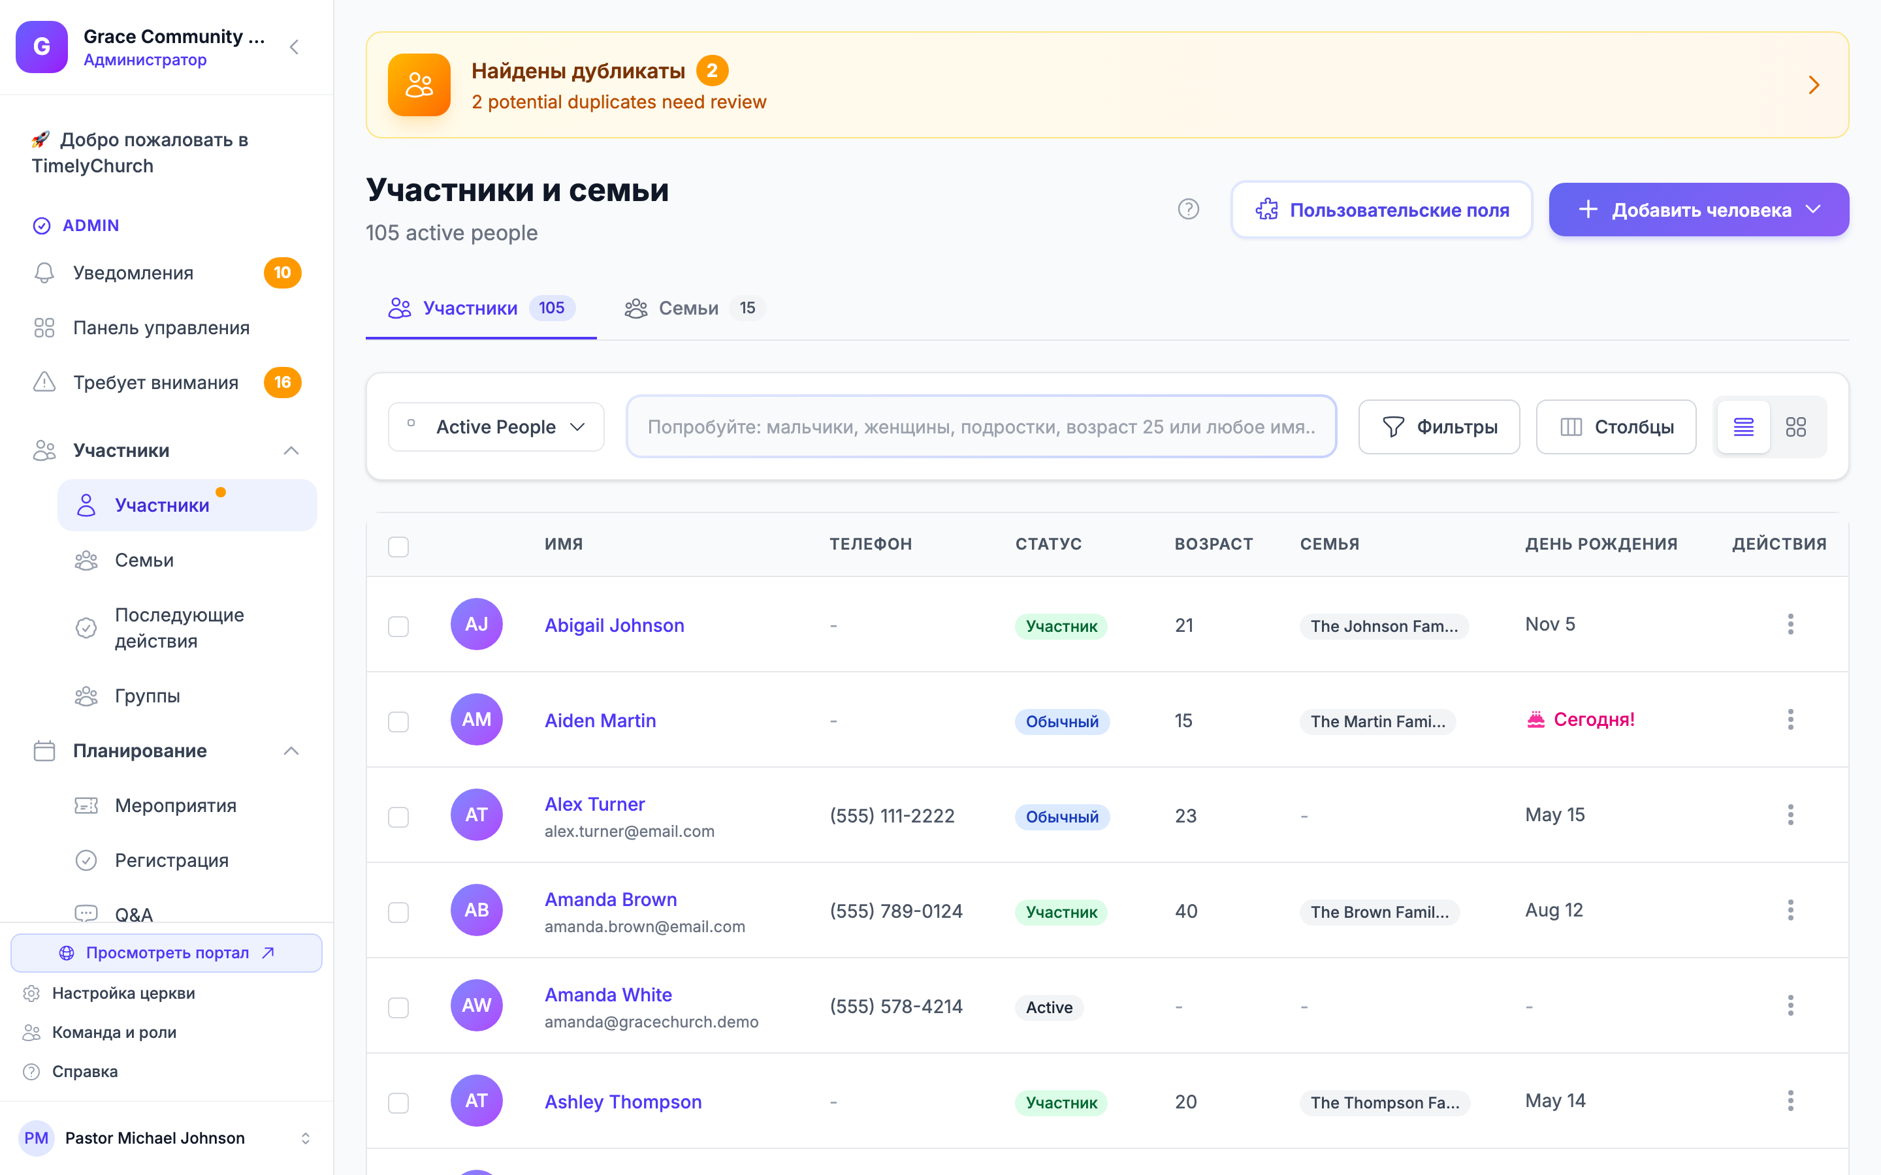
Task: Open the duplicates found banner icon
Action: (x=419, y=85)
